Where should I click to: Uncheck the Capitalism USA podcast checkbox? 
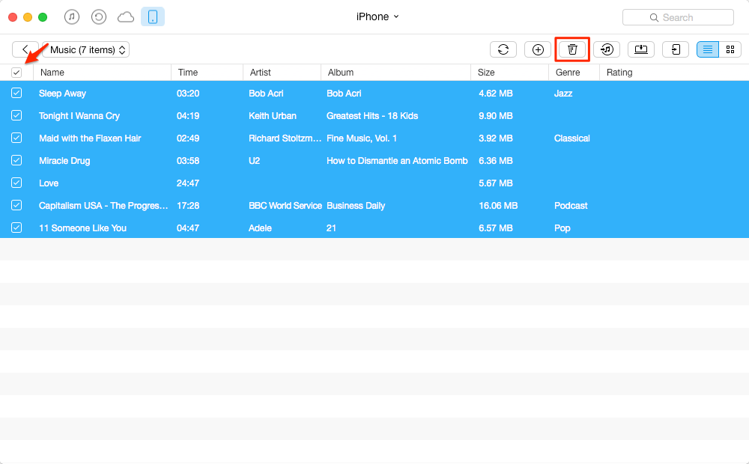16,205
